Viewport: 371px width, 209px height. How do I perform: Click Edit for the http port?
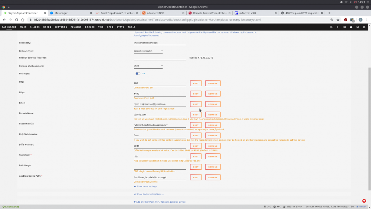point(196,83)
